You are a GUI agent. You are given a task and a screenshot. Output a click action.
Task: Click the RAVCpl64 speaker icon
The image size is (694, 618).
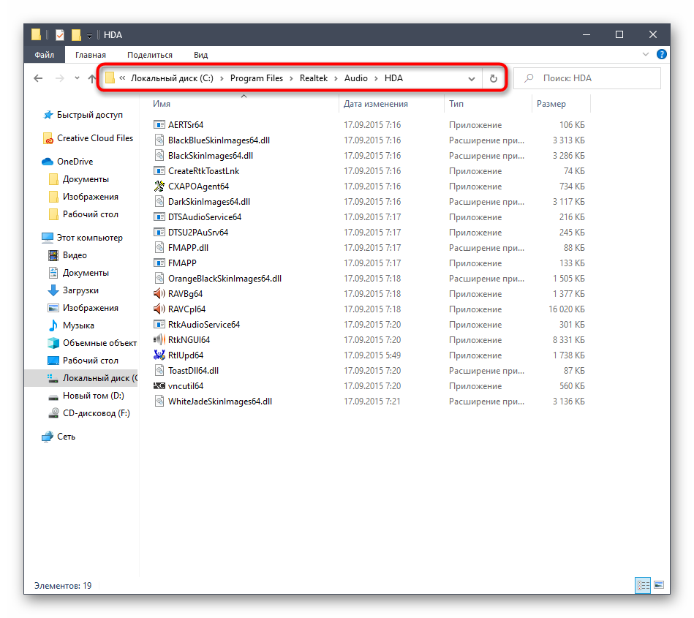click(x=159, y=309)
